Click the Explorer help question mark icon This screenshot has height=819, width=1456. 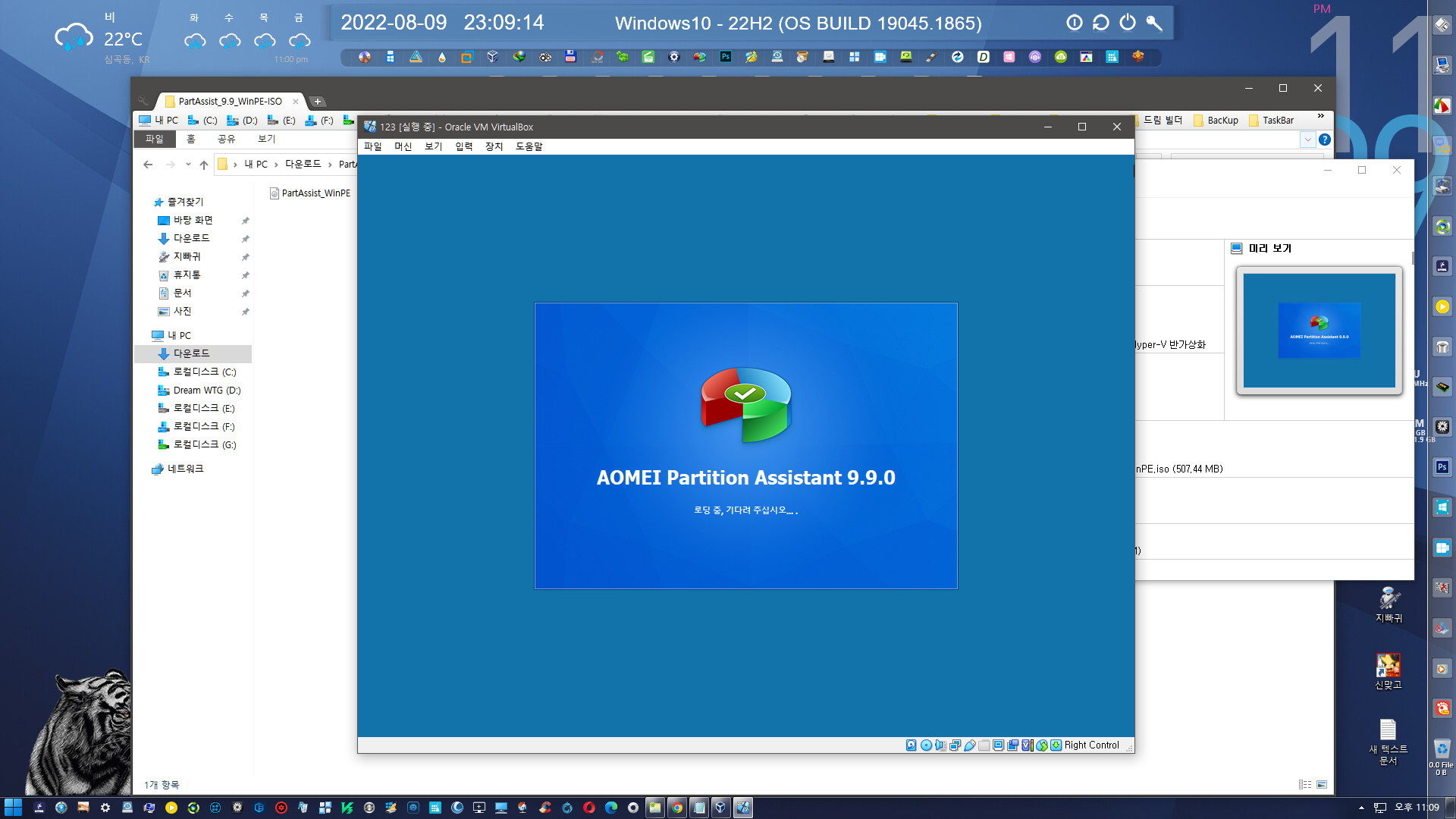point(1325,140)
